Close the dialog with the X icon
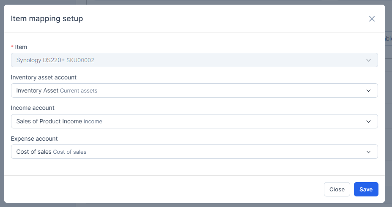This screenshot has height=207, width=392. pyautogui.click(x=372, y=19)
